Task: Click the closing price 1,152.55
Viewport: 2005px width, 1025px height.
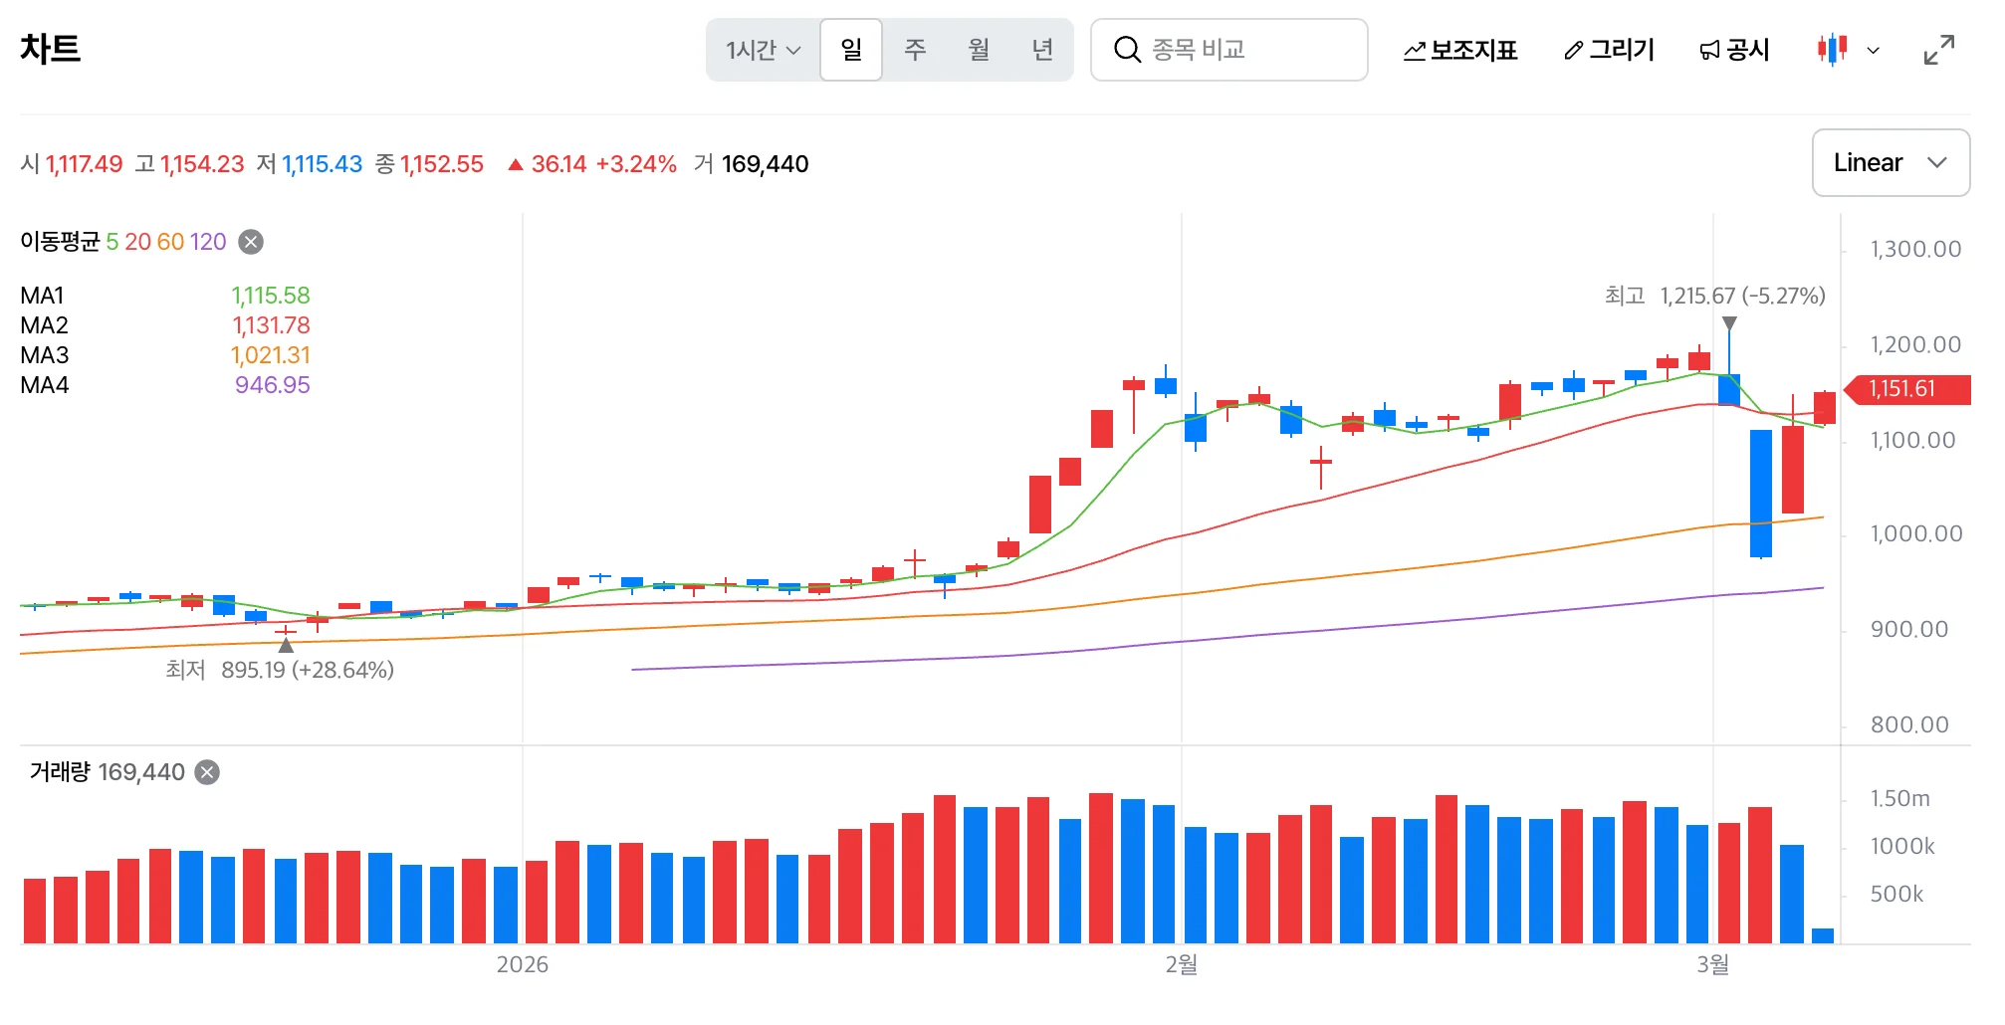Action: pyautogui.click(x=442, y=164)
